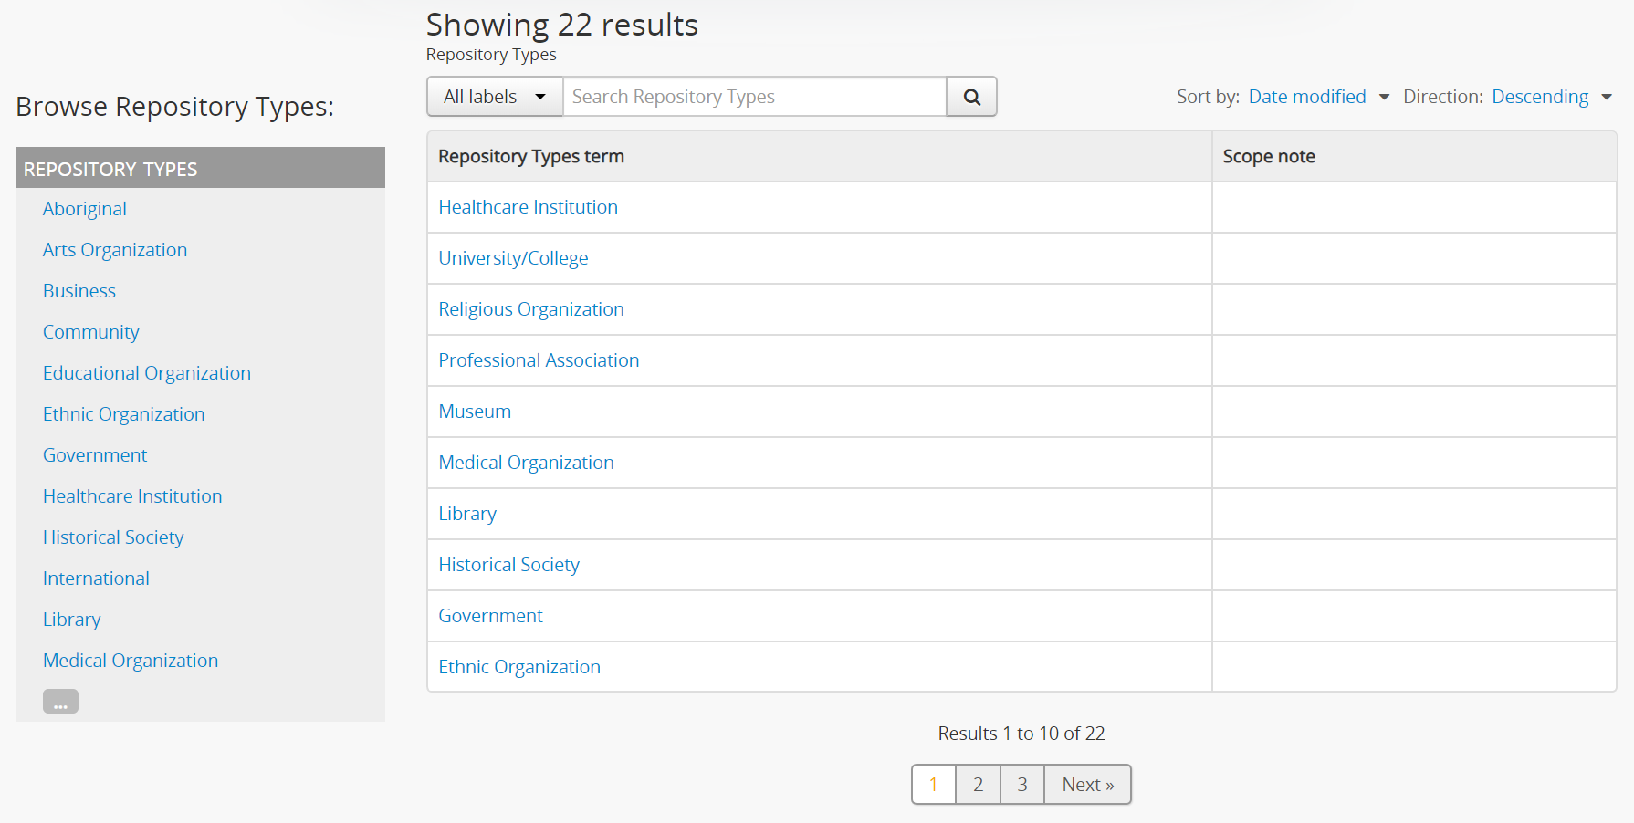Type in Search Repository Types field
1634x823 pixels.
754,97
